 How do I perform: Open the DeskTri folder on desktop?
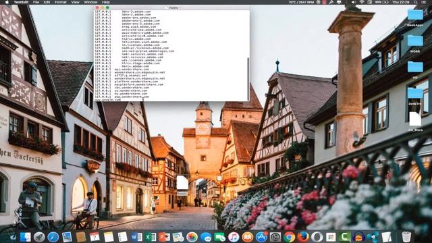coord(415,96)
